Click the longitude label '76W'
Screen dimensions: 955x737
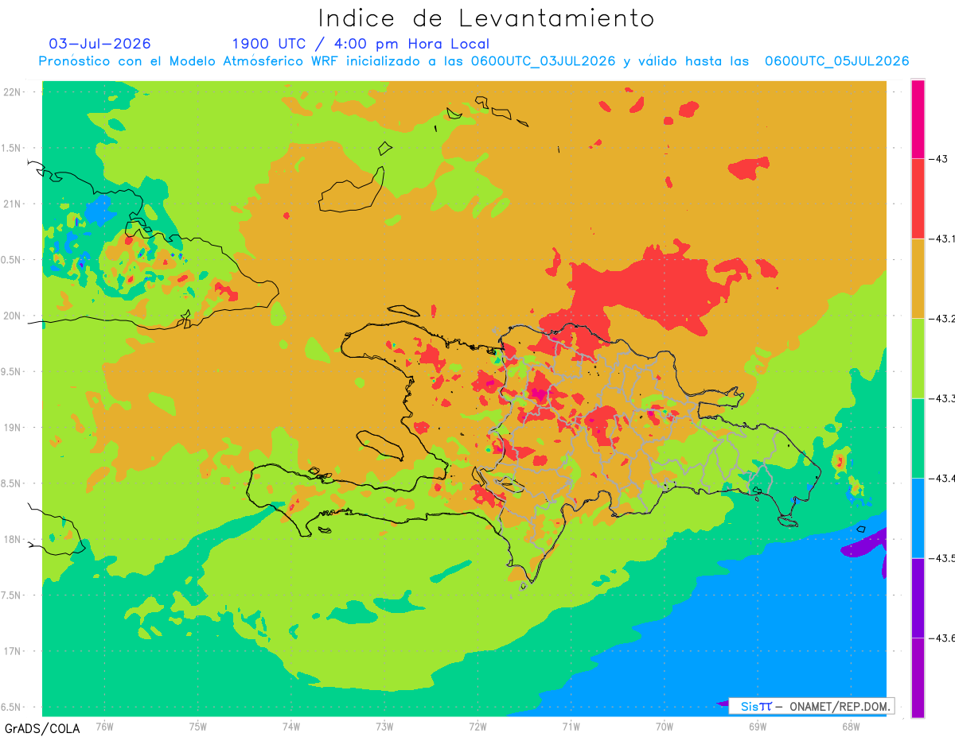click(104, 725)
